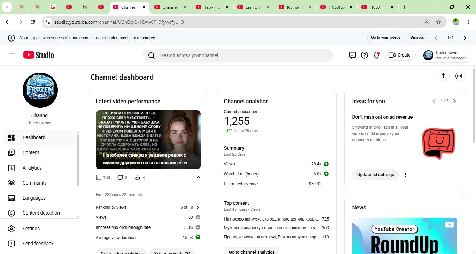Open the notifications bell

(376, 55)
